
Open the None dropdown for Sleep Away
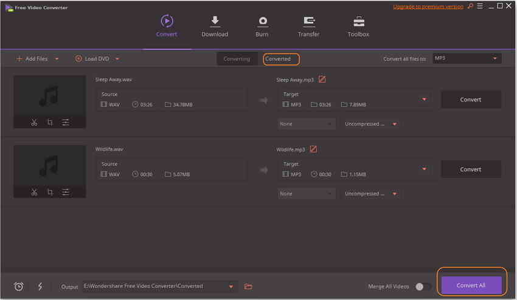click(307, 124)
